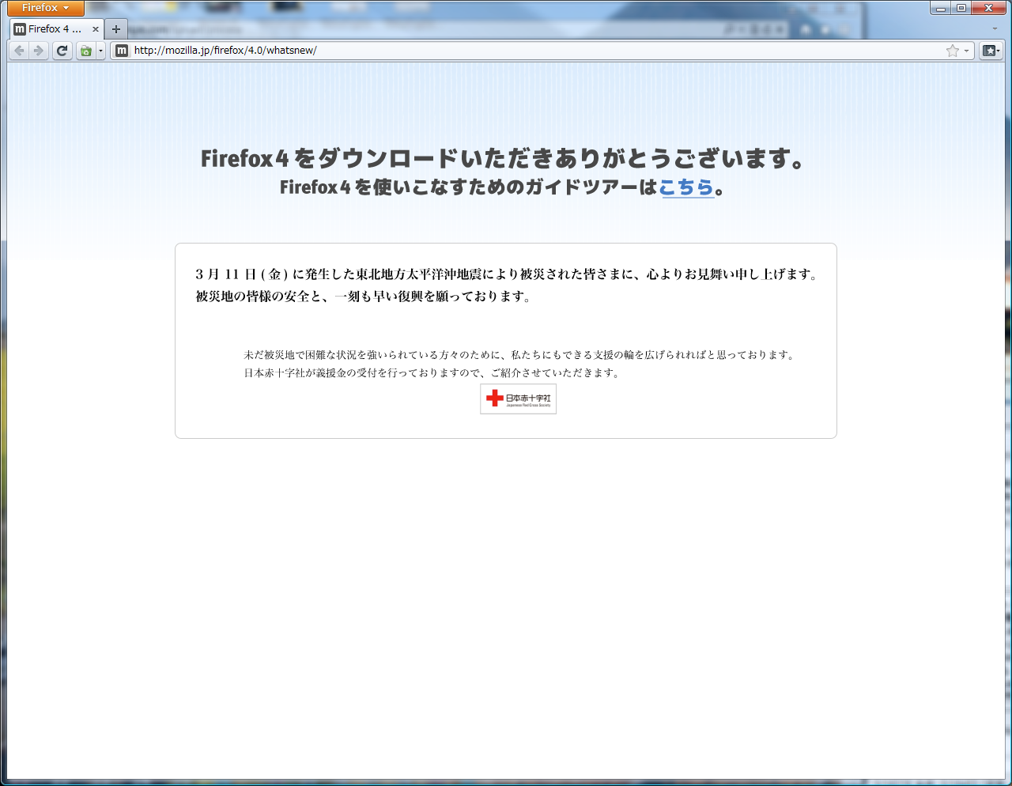Open the address bar history dropdown arrow
The width and height of the screenshot is (1012, 786).
(x=966, y=51)
